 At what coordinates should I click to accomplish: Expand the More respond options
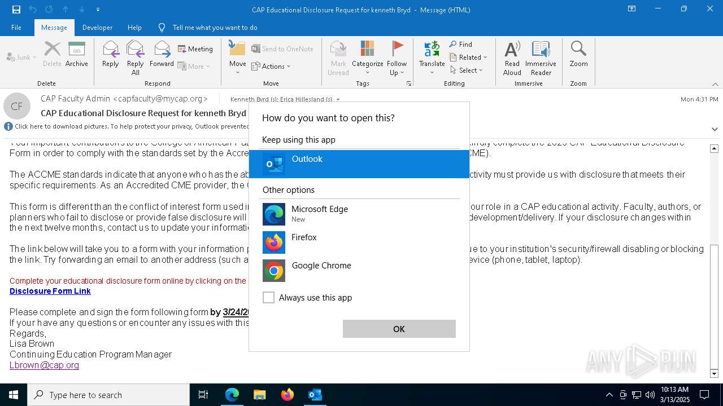tap(194, 66)
